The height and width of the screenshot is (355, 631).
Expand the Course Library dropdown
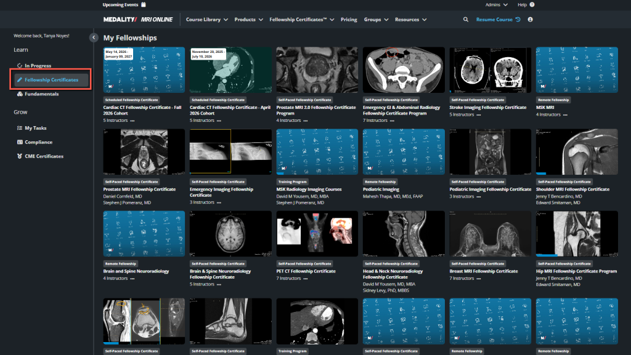click(207, 19)
